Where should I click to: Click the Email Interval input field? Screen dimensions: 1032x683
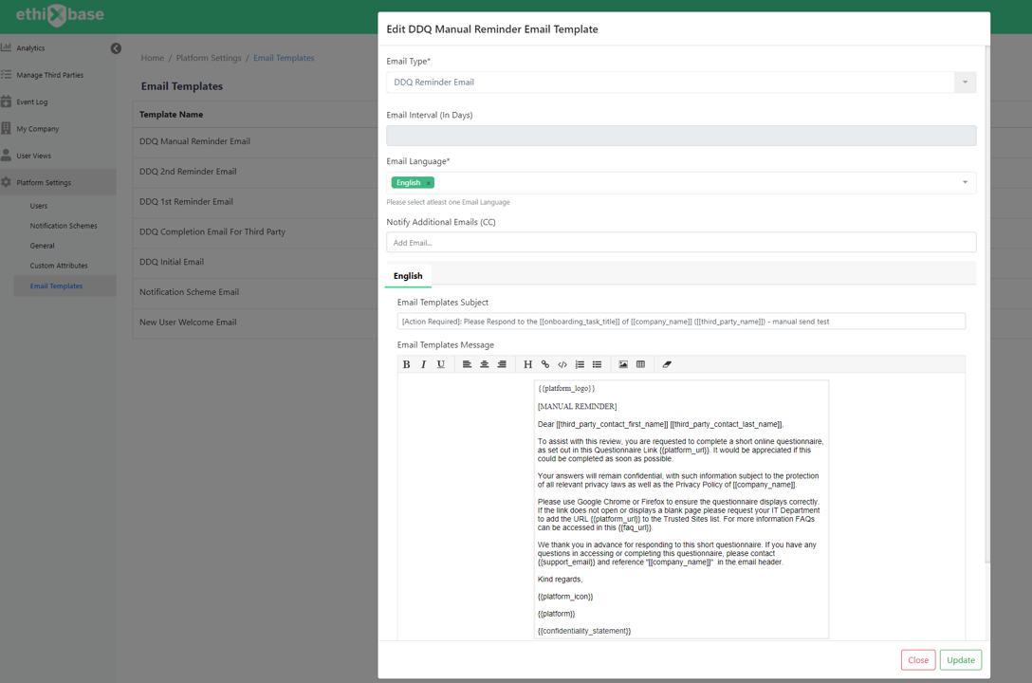681,136
